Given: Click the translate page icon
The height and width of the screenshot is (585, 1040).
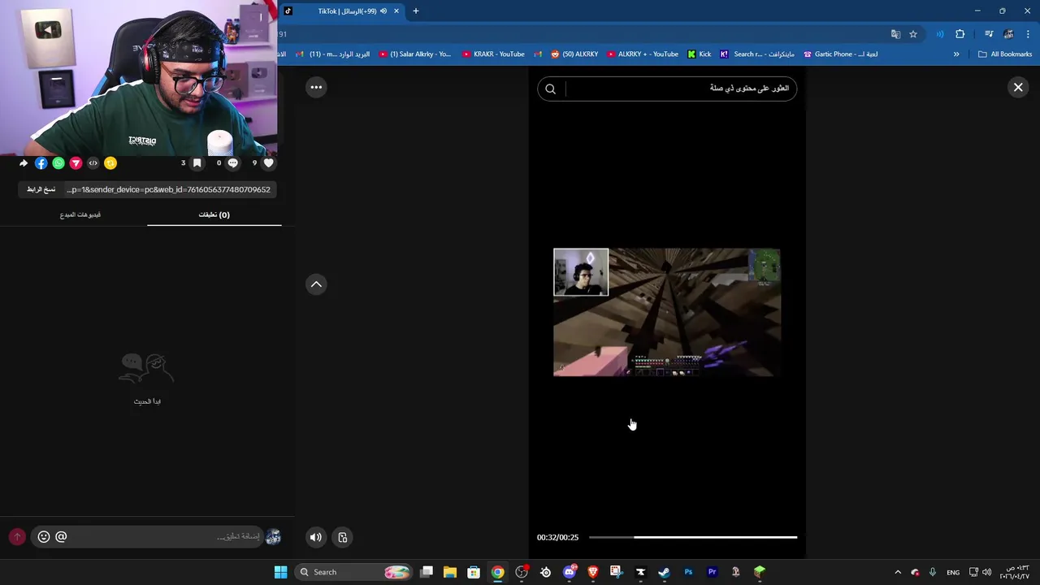Looking at the screenshot, I should (895, 34).
